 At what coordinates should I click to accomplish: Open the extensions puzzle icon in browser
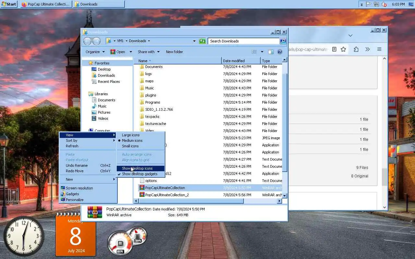(x=356, y=49)
